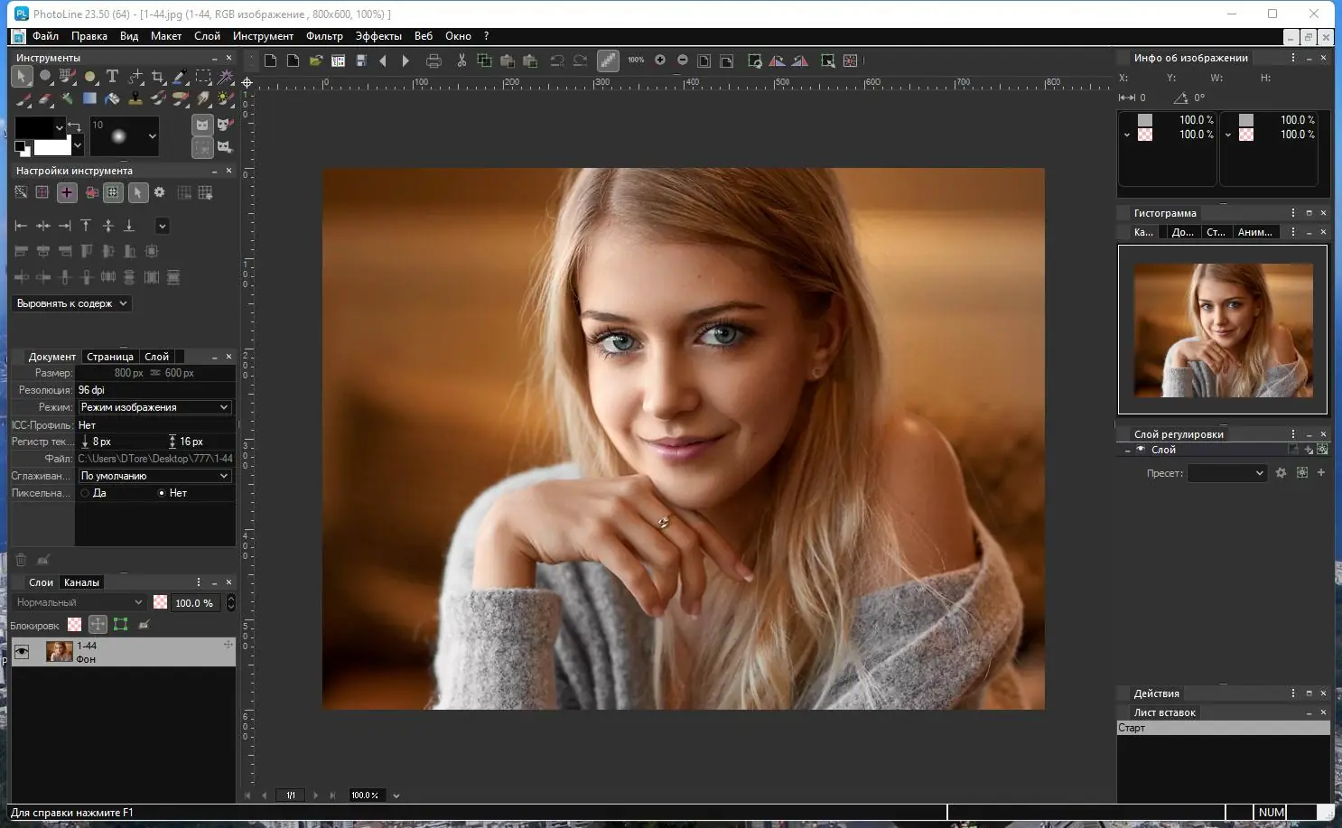Click the histogram panel image thumbnail
This screenshot has height=828, width=1342.
click(x=1223, y=330)
